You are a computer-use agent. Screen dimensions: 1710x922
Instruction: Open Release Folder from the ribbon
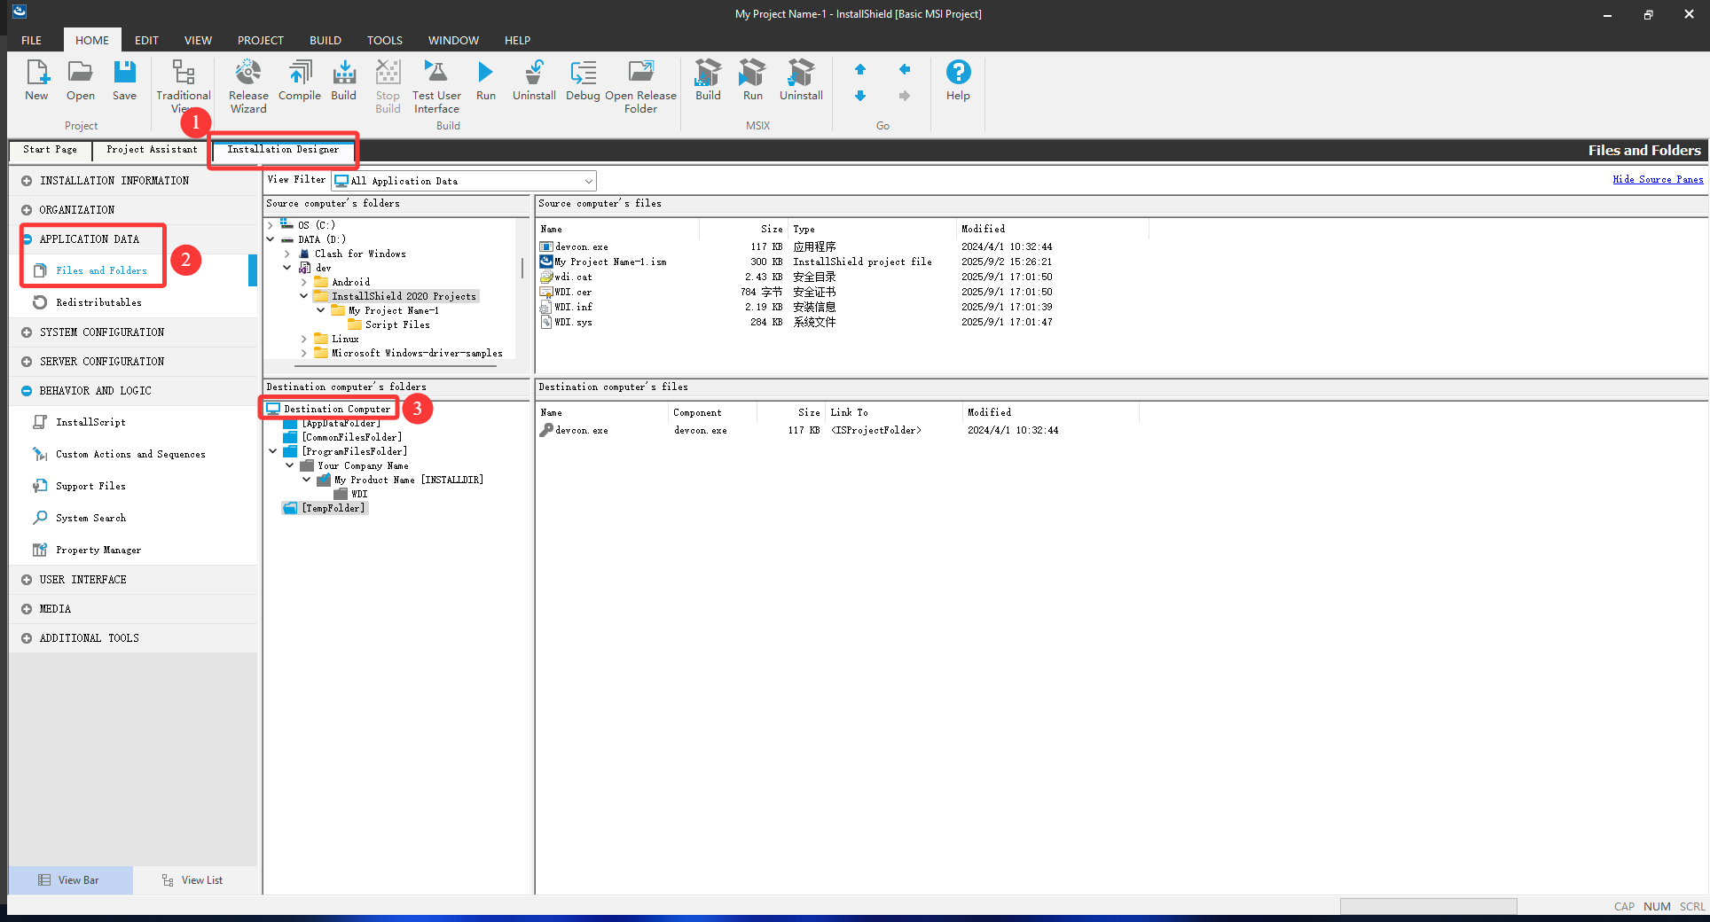click(640, 86)
